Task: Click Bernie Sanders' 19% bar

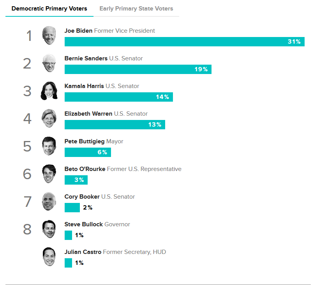Action: [x=138, y=69]
